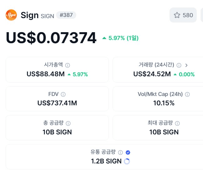
Task: Click the orange Sign coin logo
Action: [11, 15]
